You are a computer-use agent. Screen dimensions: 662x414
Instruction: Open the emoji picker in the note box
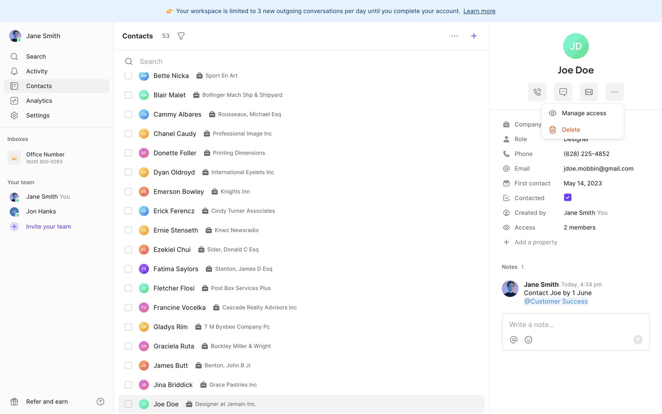529,340
